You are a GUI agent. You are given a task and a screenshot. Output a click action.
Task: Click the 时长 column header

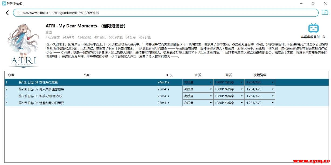coord(169,75)
